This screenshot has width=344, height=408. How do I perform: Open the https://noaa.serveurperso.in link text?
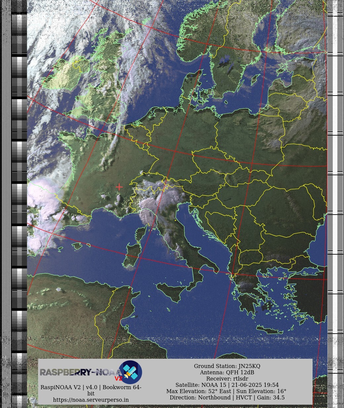click(91, 400)
